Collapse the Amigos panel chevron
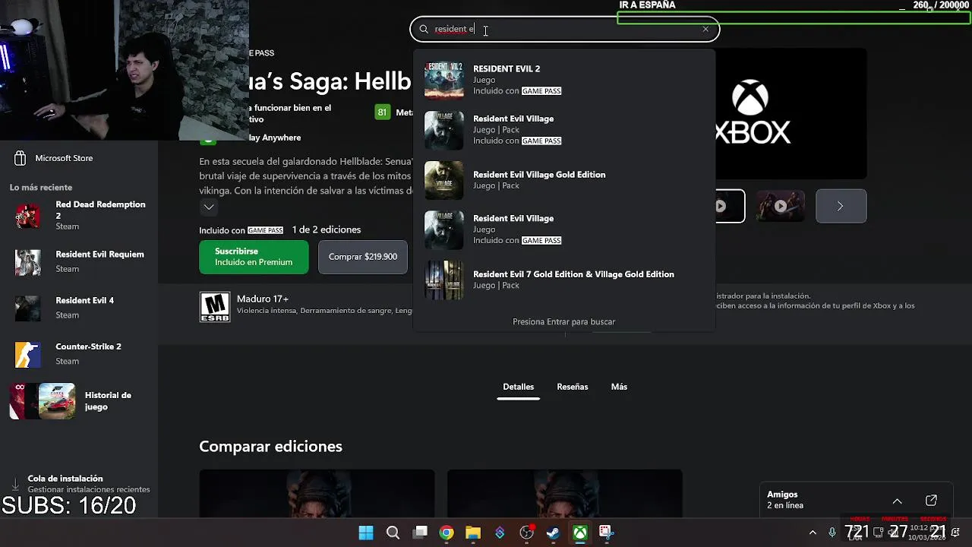Screen dimensions: 972x547 pyautogui.click(x=897, y=501)
